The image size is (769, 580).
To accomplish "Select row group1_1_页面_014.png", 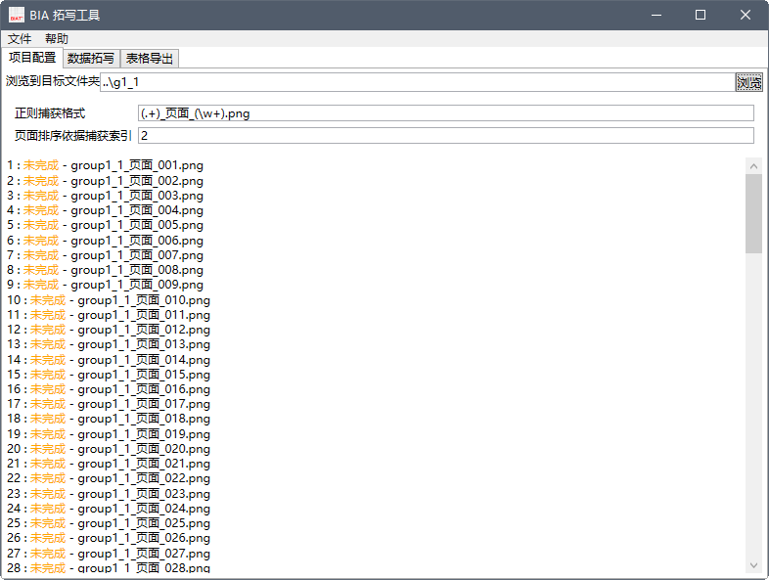I will (109, 360).
